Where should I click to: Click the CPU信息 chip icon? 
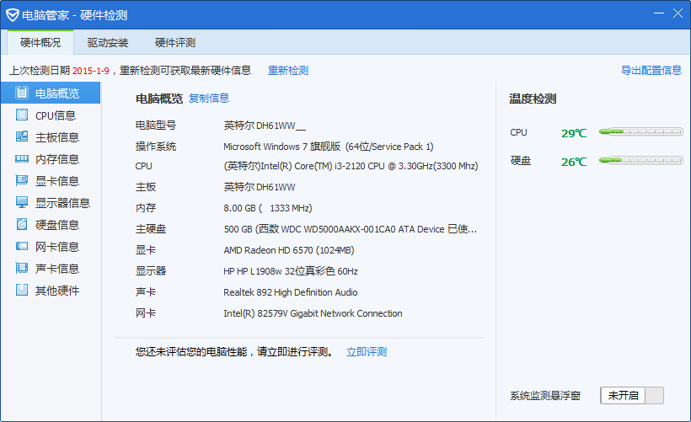click(22, 115)
